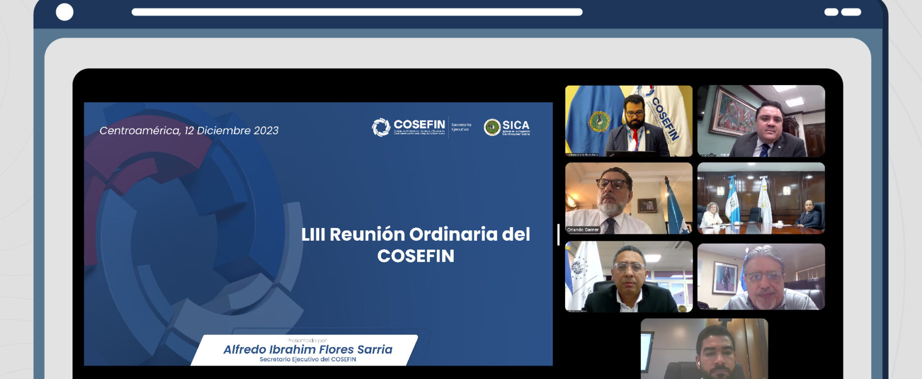Click the white circle in the browser frame
922x379 pixels.
coord(65,12)
